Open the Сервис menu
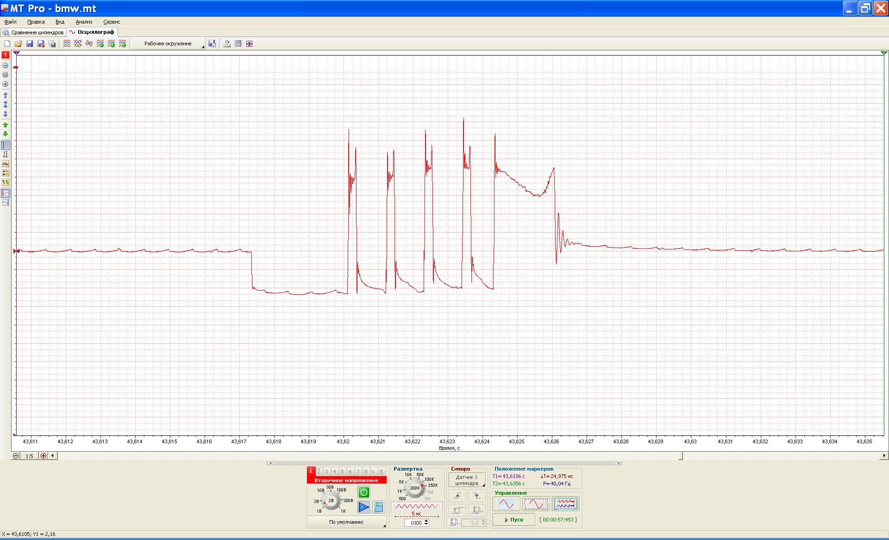This screenshot has height=540, width=889. point(112,22)
